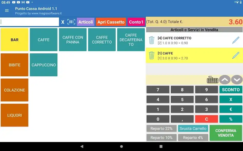Tap keypad digit 1
The height and width of the screenshot is (151, 243).
point(158,109)
